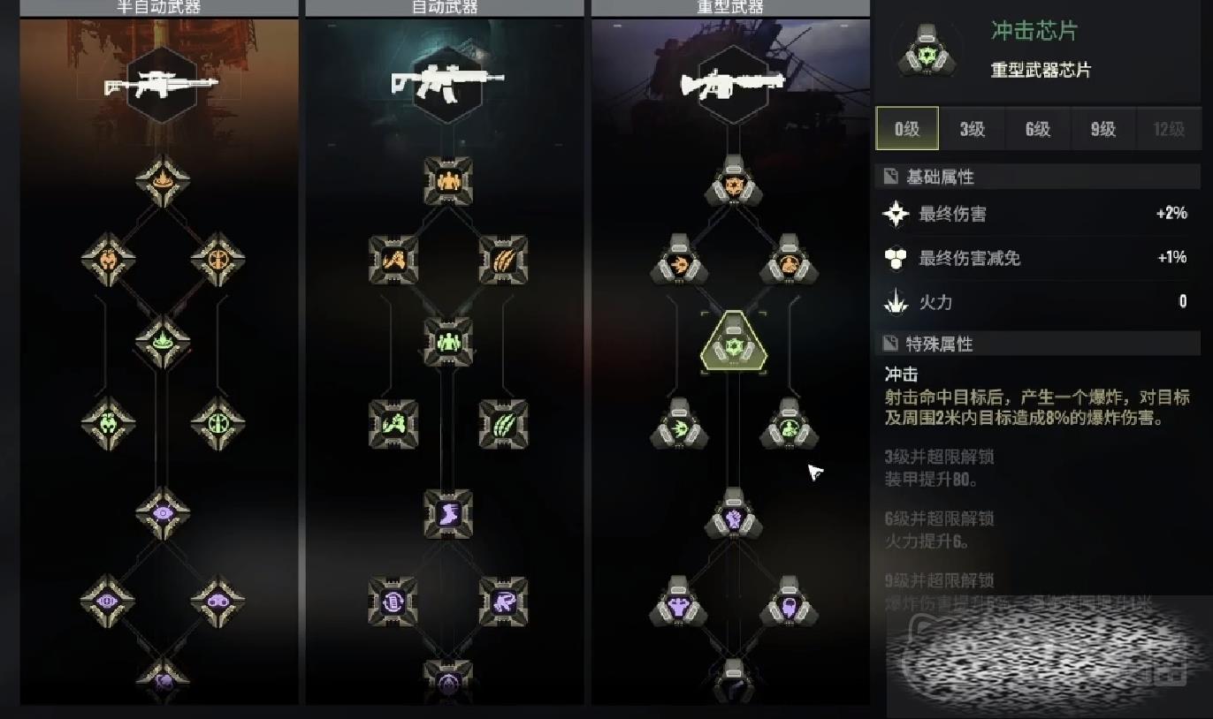
Task: Click the semi-automatic rifle hexagon icon
Action: coord(162,86)
